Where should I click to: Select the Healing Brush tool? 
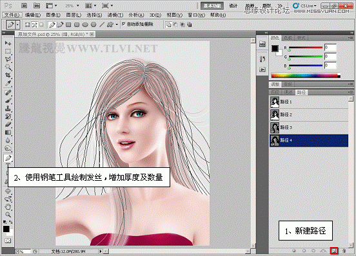point(8,93)
